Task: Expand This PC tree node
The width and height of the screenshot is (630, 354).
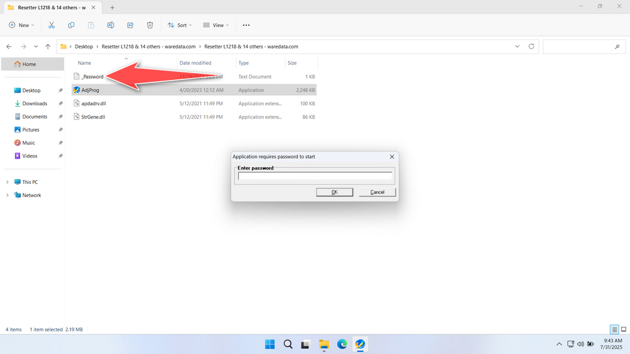Action: (x=7, y=182)
